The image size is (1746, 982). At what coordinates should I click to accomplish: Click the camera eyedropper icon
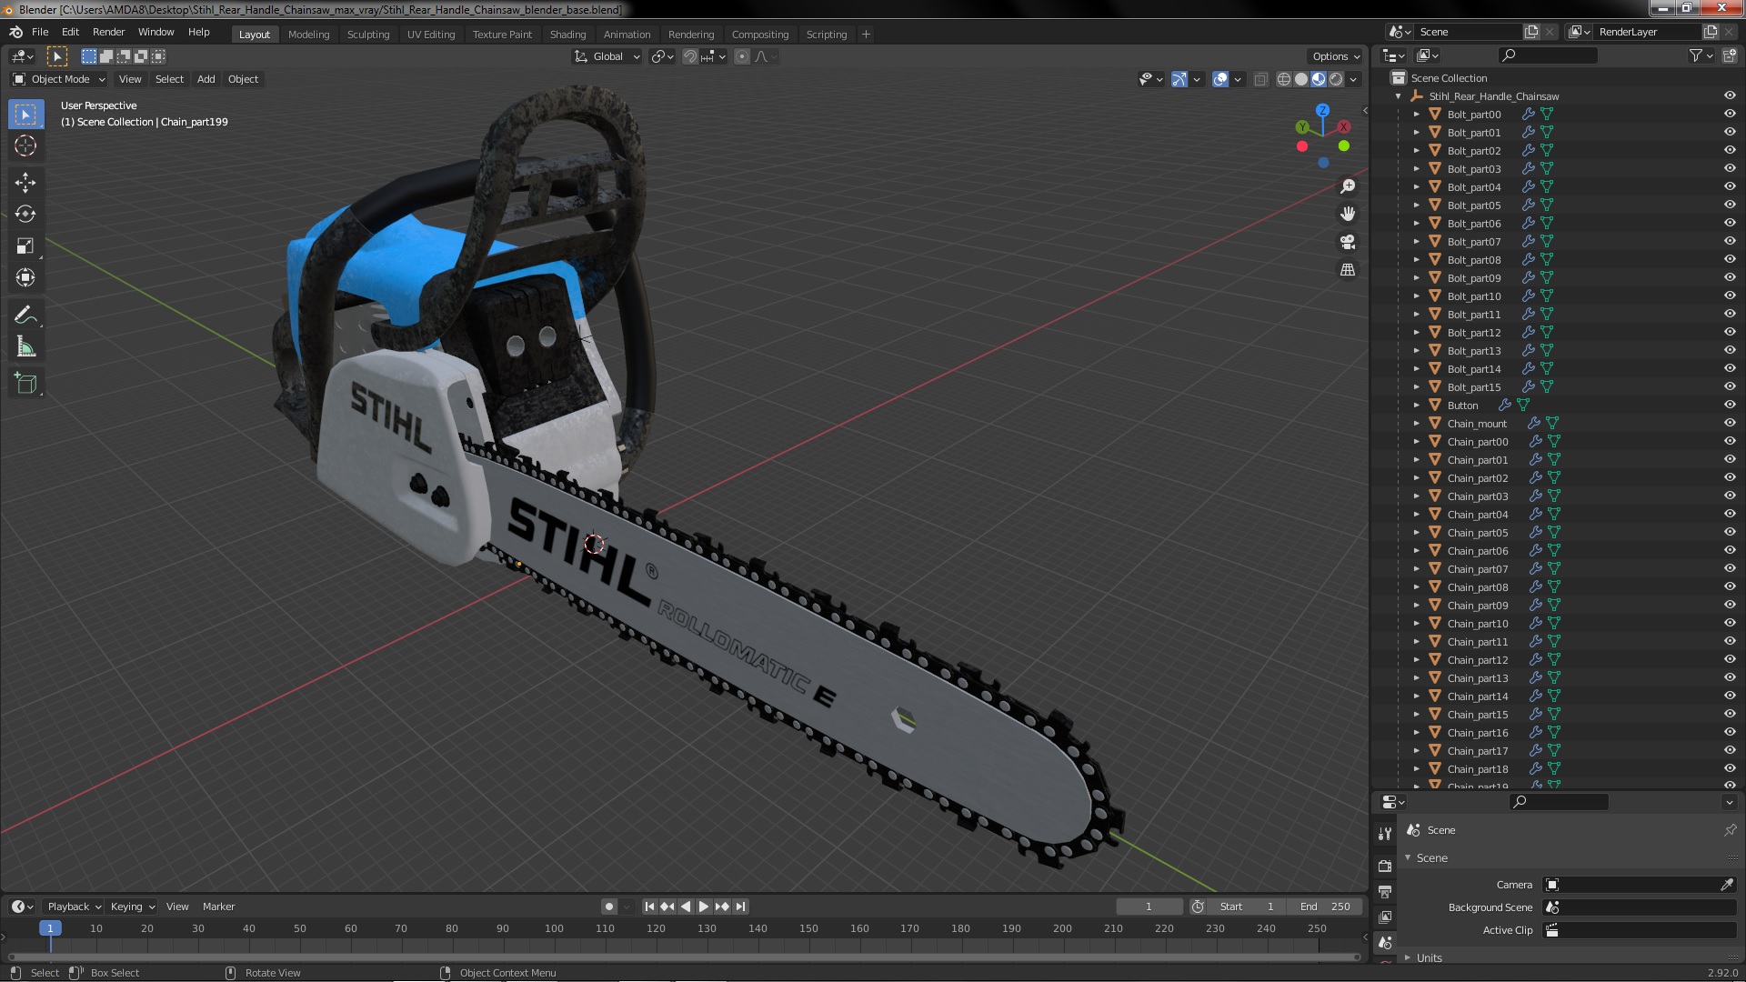[1727, 885]
